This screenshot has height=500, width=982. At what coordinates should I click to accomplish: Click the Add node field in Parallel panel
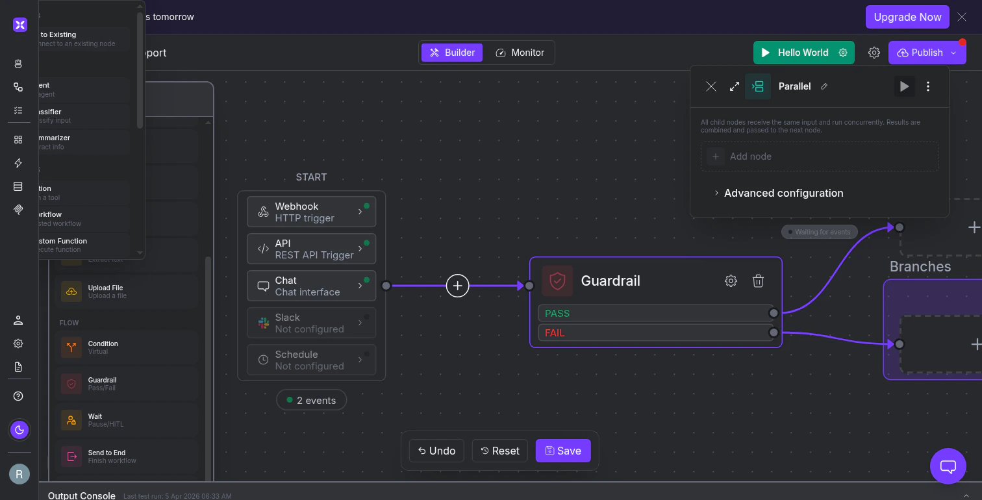click(819, 156)
